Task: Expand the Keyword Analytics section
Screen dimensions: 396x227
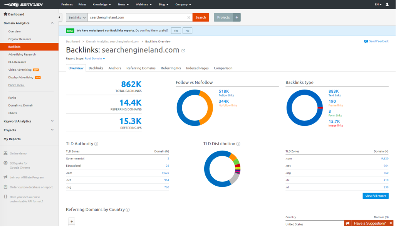Action: coord(52,121)
